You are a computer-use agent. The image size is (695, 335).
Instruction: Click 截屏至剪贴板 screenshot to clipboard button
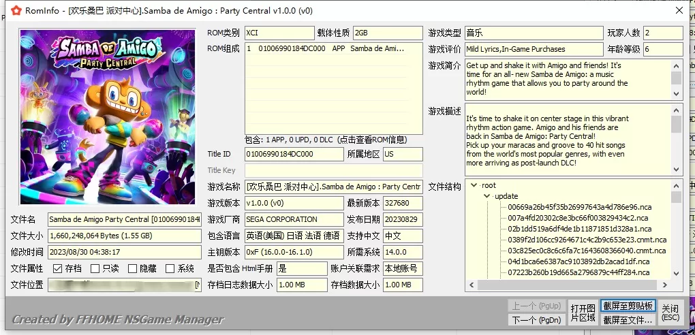[x=628, y=306]
